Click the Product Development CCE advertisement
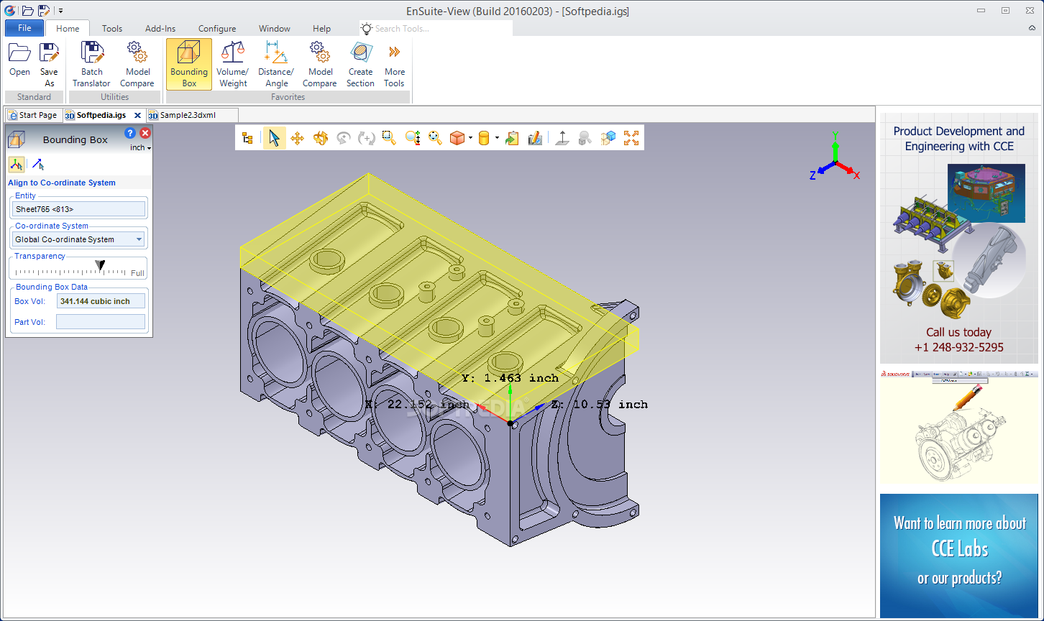 click(x=958, y=238)
